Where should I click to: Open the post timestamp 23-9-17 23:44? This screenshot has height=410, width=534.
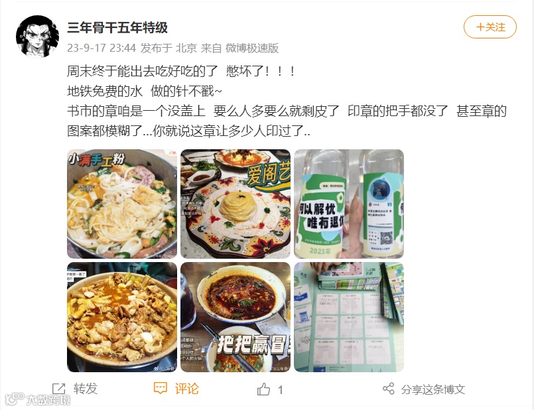tap(101, 48)
